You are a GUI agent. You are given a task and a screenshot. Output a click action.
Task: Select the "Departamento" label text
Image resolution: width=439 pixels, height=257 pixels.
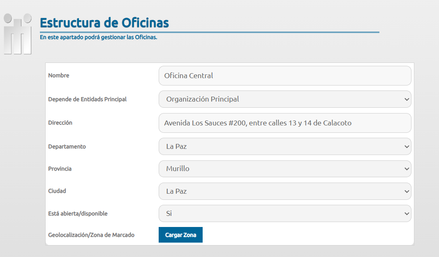tap(67, 146)
